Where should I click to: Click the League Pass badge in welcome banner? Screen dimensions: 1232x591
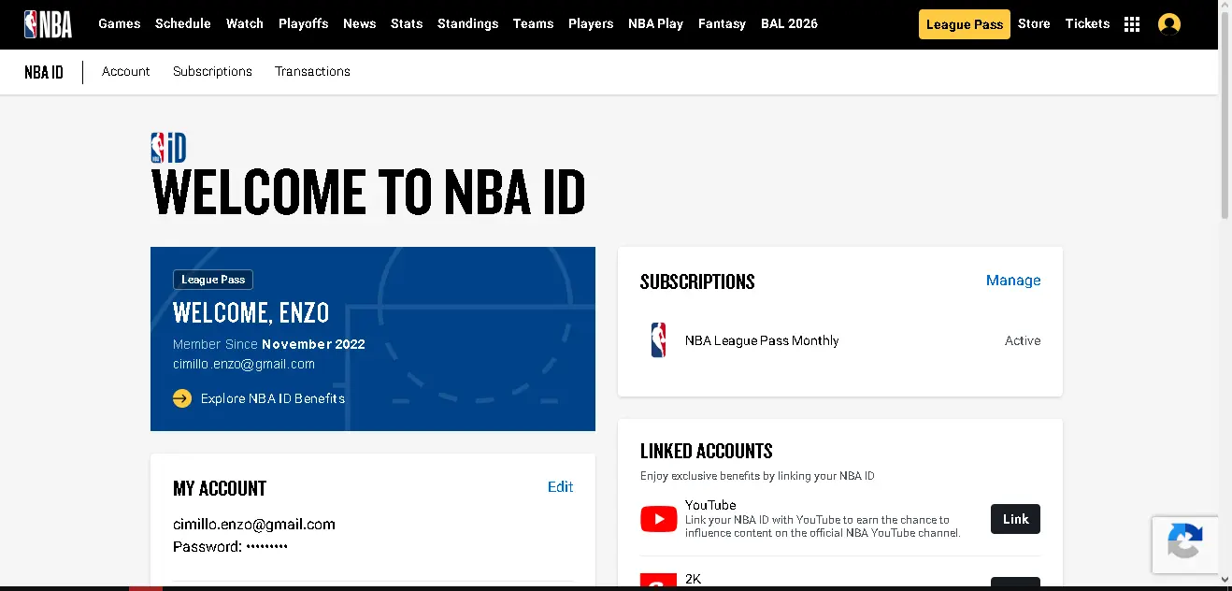click(x=213, y=280)
